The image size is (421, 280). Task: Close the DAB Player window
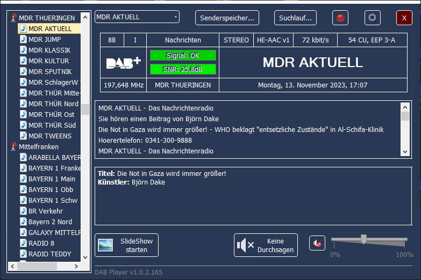pyautogui.click(x=404, y=18)
